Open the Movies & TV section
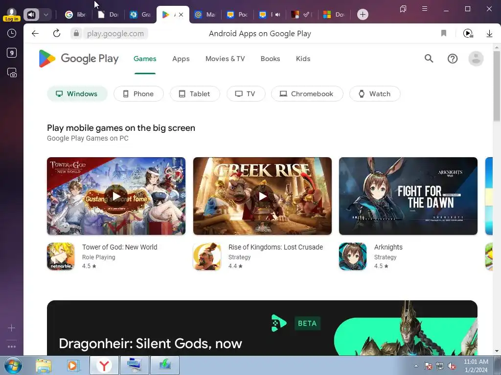The height and width of the screenshot is (375, 501). (x=225, y=59)
